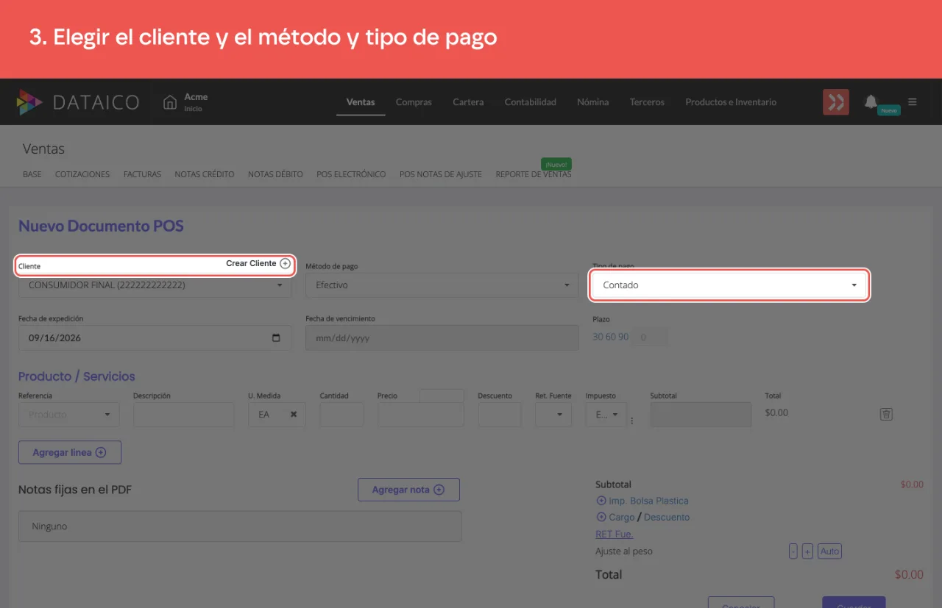Open the Contabilidad menu

(531, 102)
